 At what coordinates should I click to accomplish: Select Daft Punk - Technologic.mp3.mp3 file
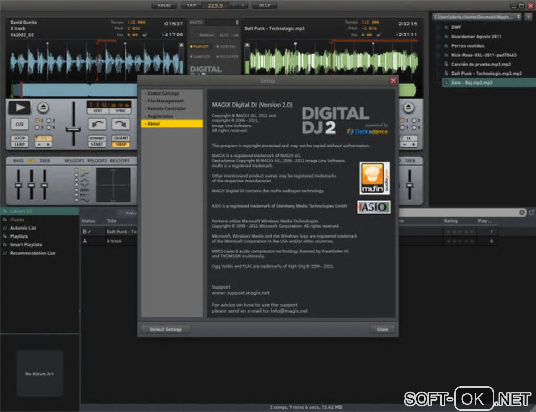pos(486,73)
